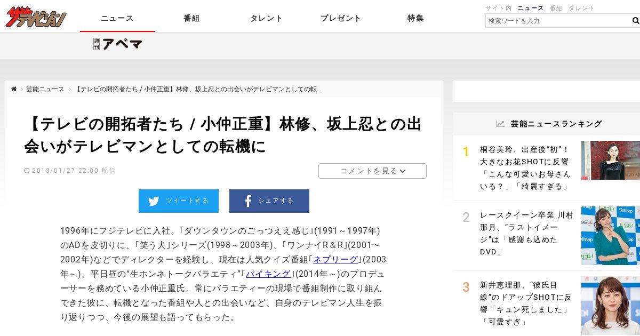Click the home icon in breadcrumb
Viewport: 640px width, 336px height.
pyautogui.click(x=14, y=89)
